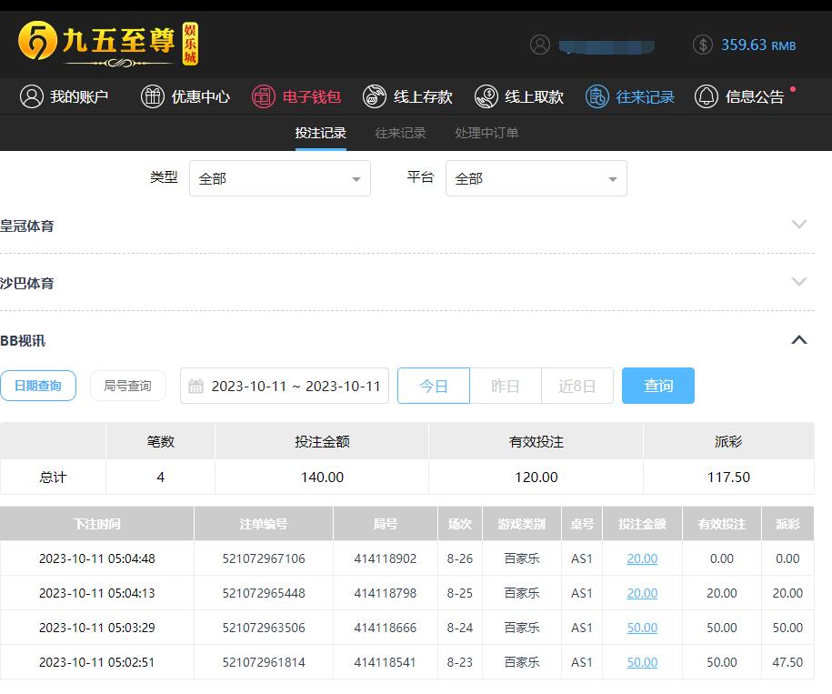832x694 pixels.
Task: Open 我的账户 menu
Action: pyautogui.click(x=64, y=96)
